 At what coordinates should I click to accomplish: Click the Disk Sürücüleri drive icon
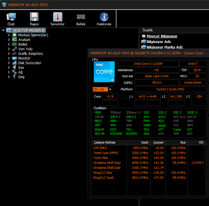[x=15, y=63]
